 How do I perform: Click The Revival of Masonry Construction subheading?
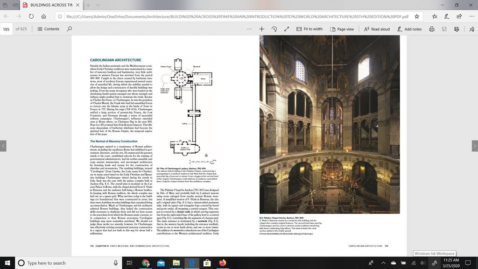tap(114, 141)
